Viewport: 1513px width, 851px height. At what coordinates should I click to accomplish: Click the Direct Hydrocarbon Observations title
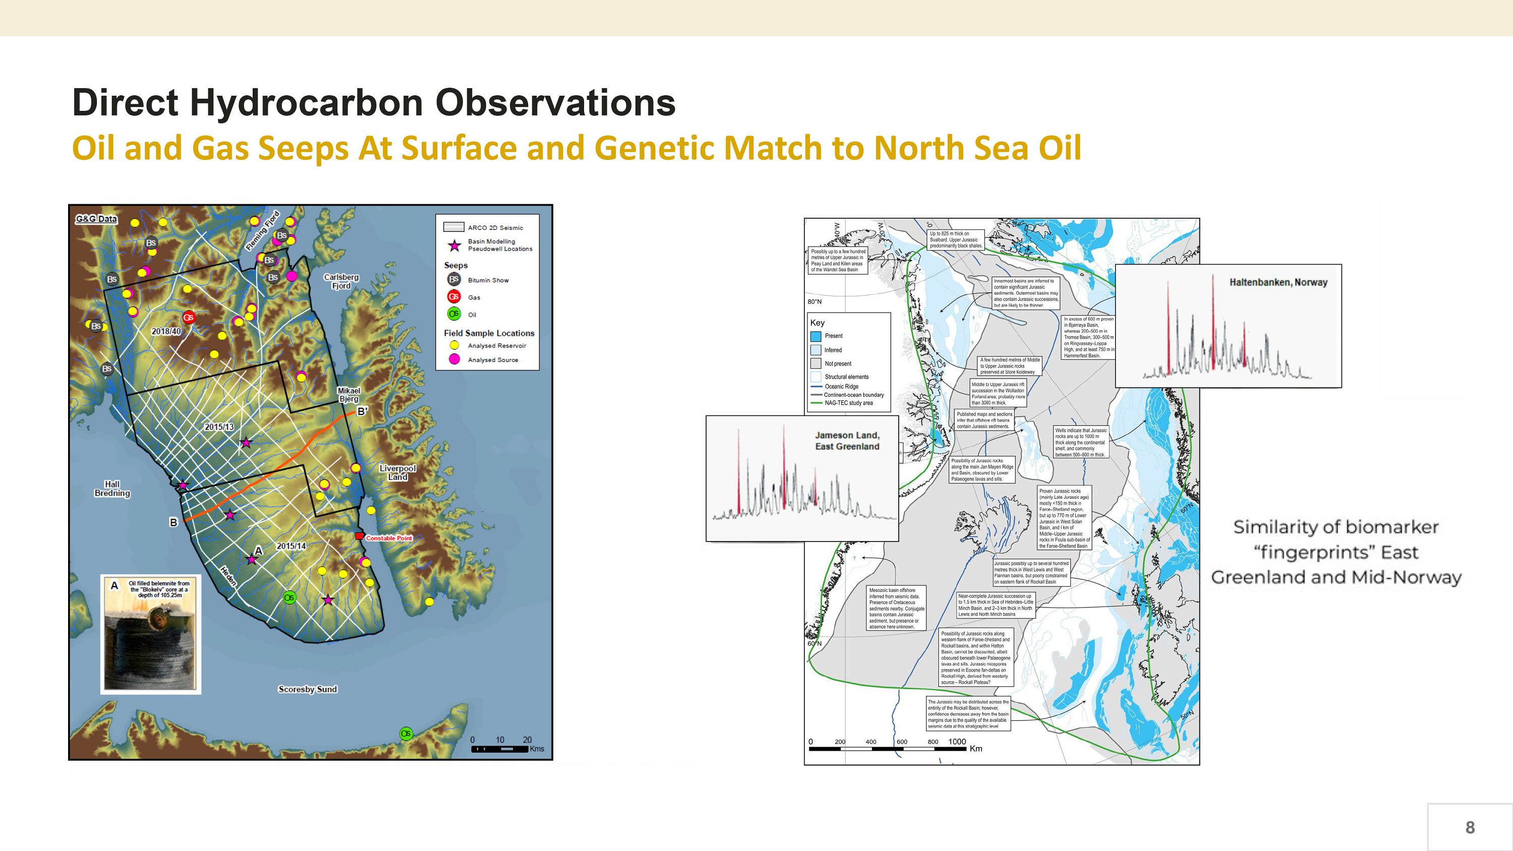point(374,103)
